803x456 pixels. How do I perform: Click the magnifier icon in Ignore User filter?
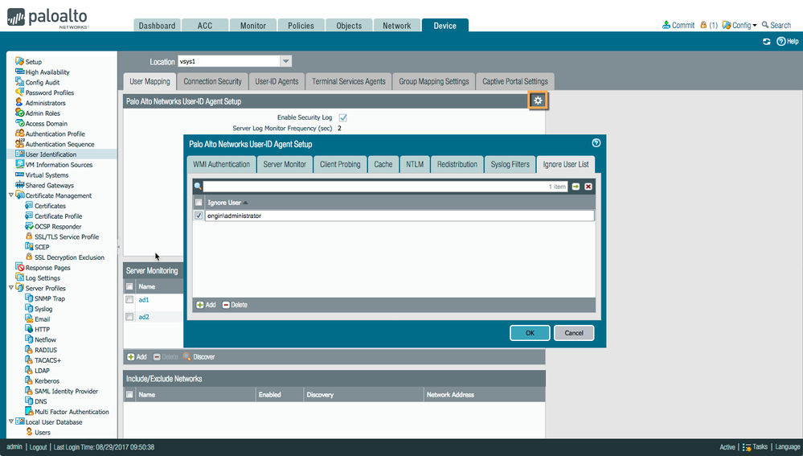[x=198, y=187]
